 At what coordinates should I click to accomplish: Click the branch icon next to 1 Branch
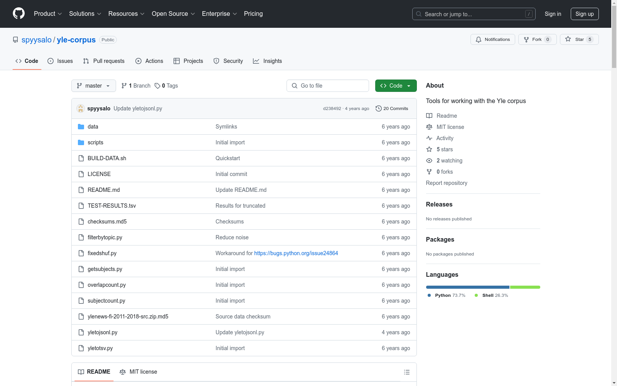pyautogui.click(x=124, y=86)
